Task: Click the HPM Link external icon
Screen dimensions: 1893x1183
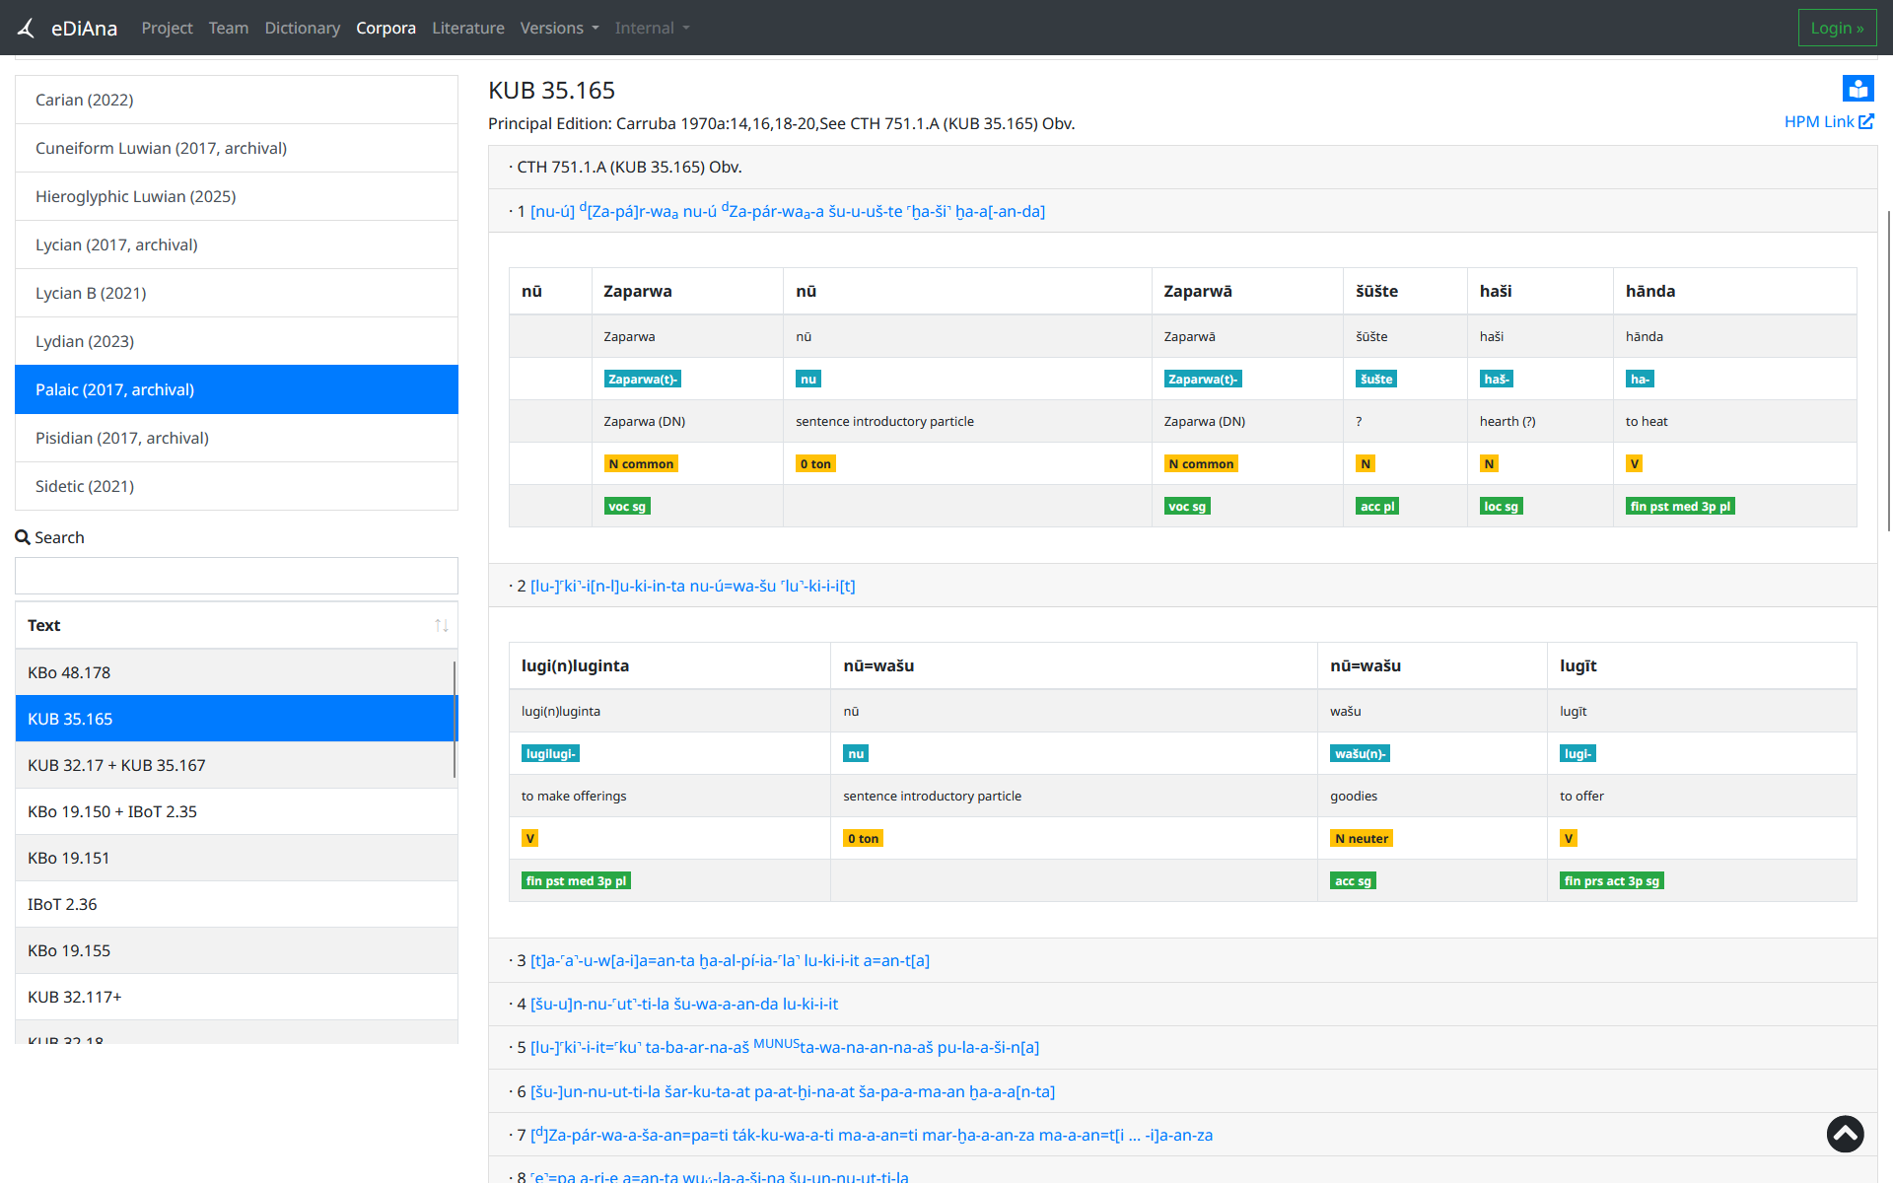Action: 1866,121
